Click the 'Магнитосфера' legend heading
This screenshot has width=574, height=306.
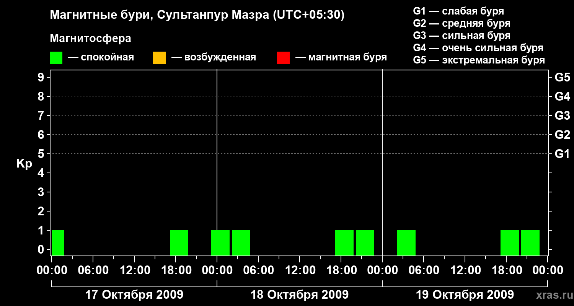pyautogui.click(x=90, y=39)
